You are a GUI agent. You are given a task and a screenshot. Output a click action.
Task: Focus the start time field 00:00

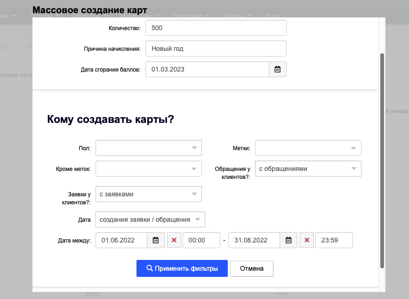[x=201, y=240]
